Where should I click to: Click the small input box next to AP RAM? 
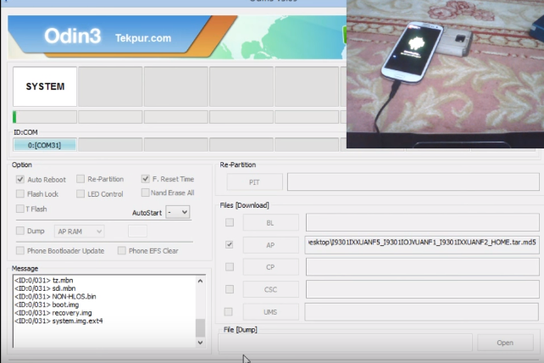137,231
